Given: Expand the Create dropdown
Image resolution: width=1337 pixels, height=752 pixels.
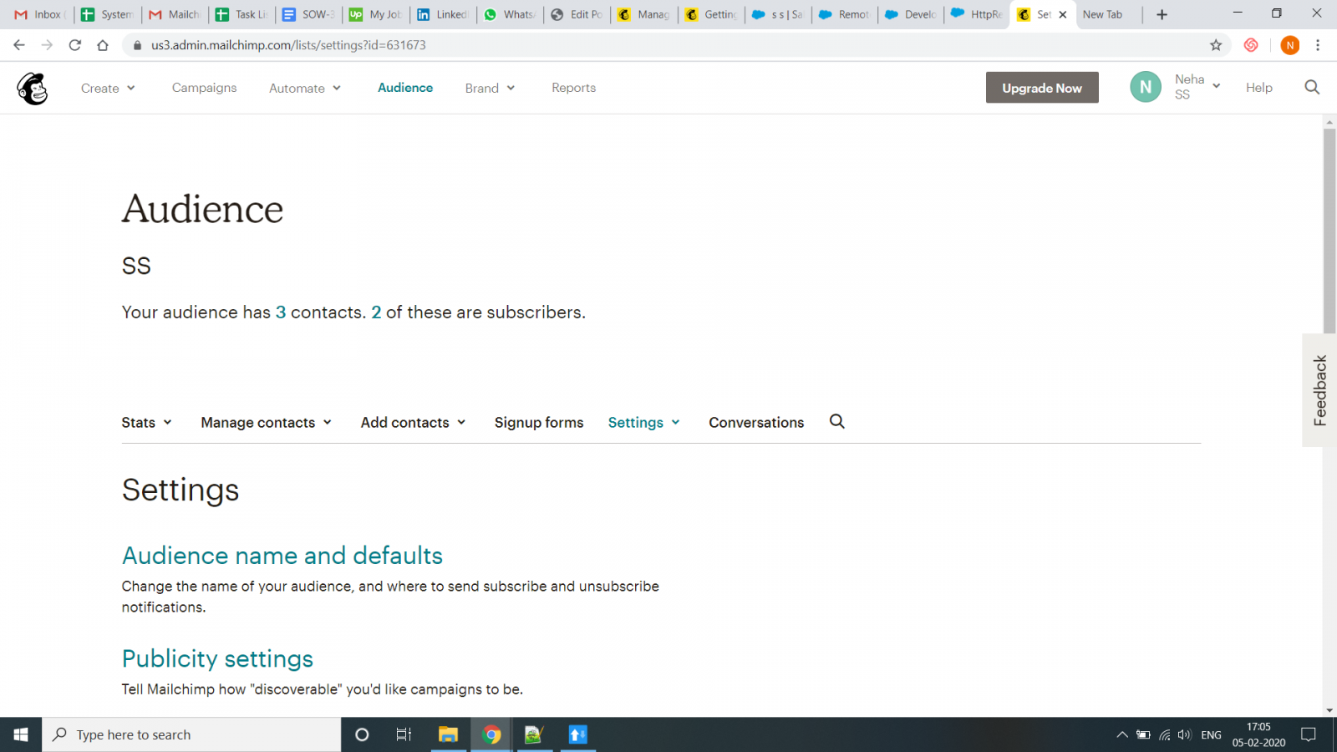Looking at the screenshot, I should point(107,88).
